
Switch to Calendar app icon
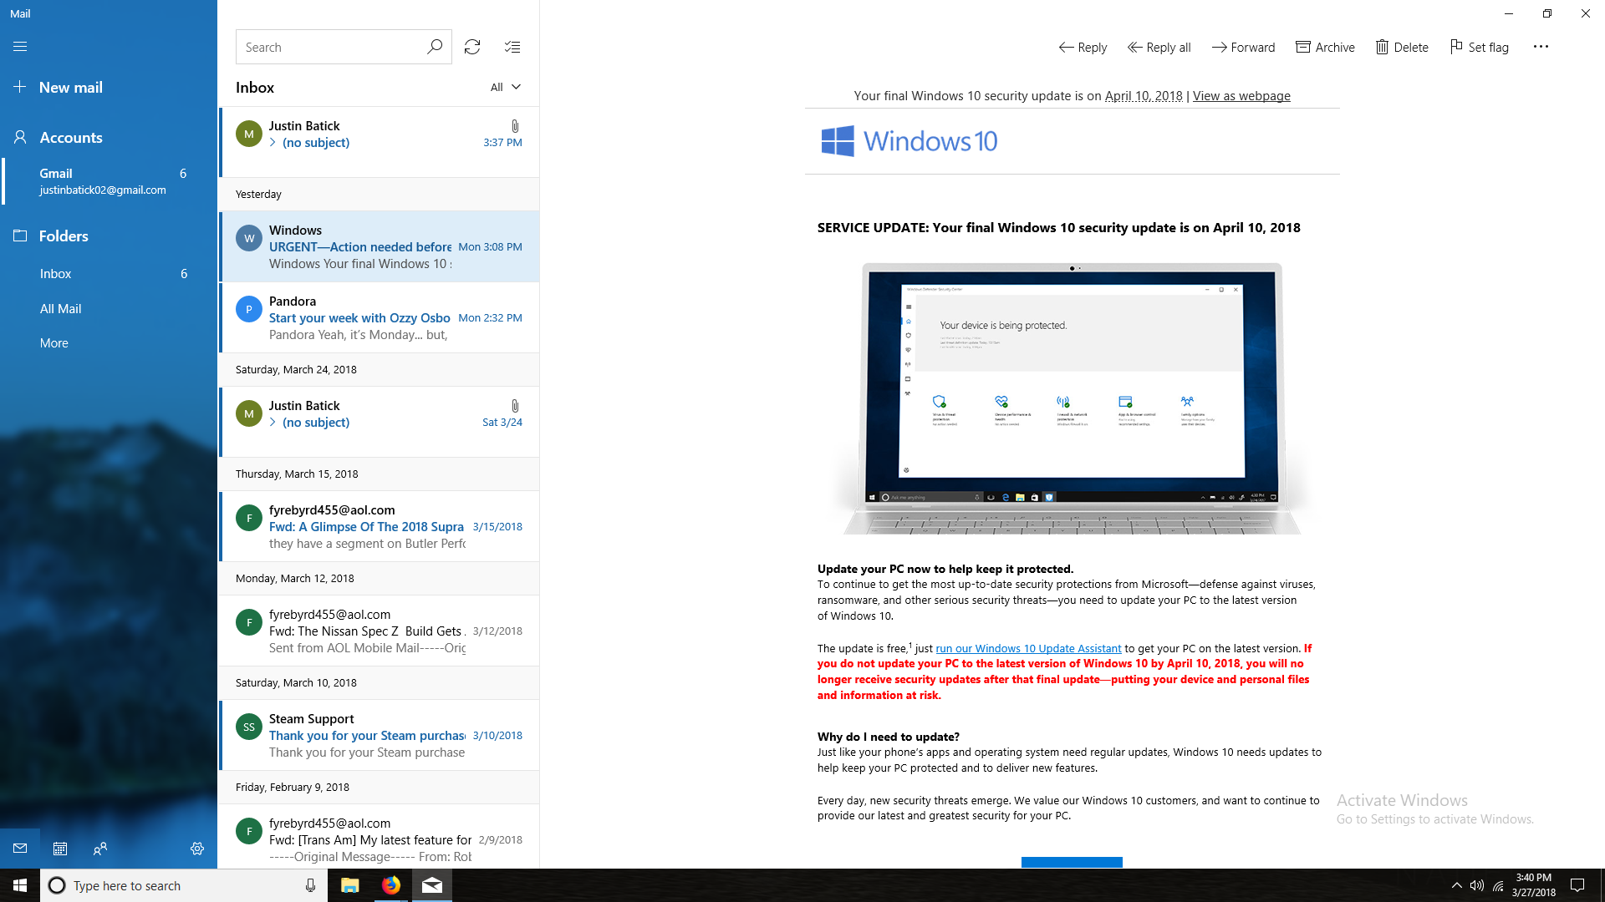coord(60,849)
